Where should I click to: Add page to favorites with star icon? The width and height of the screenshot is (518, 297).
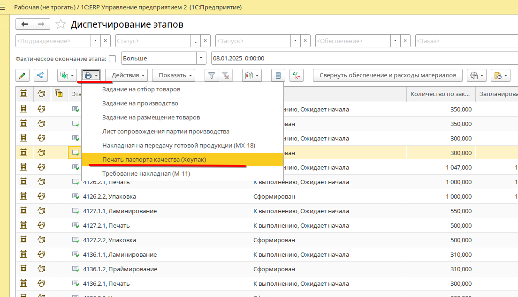[60, 24]
